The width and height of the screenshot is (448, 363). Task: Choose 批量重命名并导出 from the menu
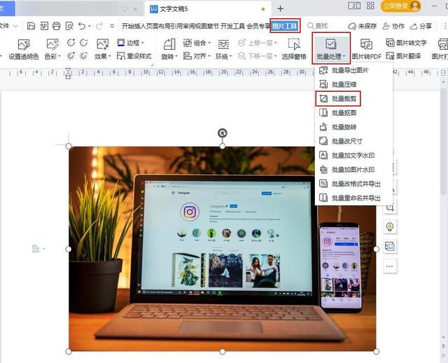coord(353,198)
